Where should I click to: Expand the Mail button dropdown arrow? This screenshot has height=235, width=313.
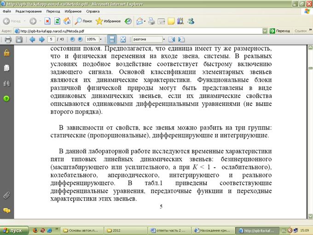[x=145, y=21]
